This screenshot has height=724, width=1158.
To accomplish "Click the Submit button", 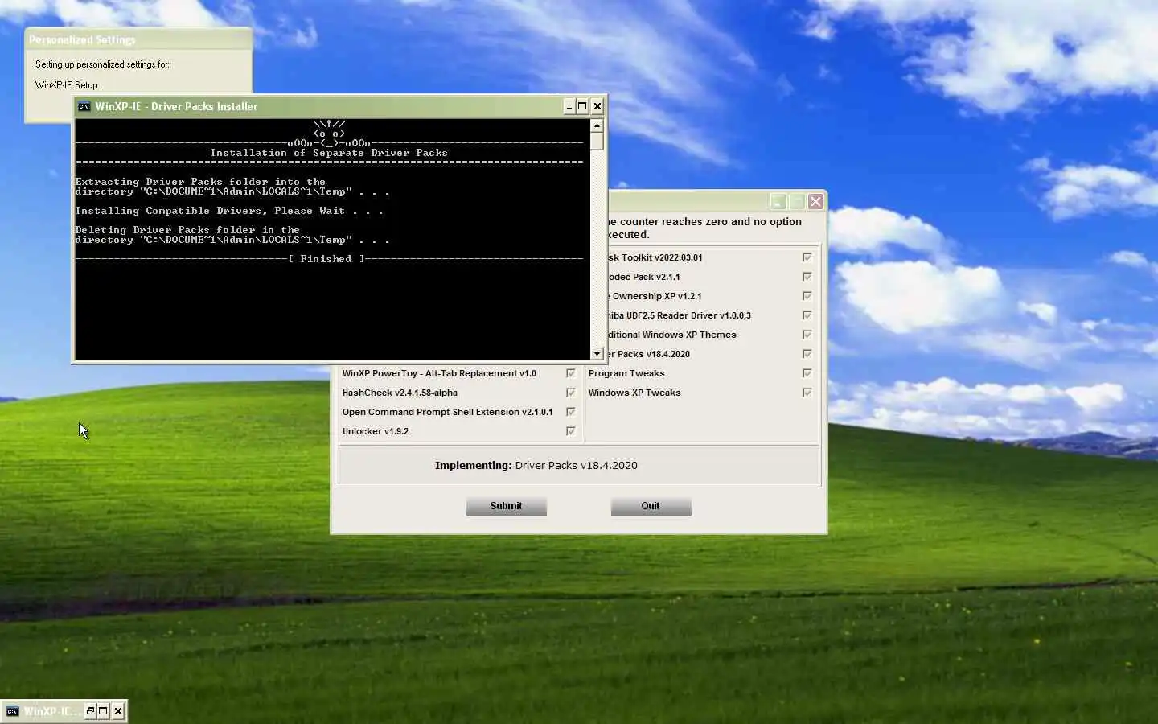I will (x=507, y=506).
